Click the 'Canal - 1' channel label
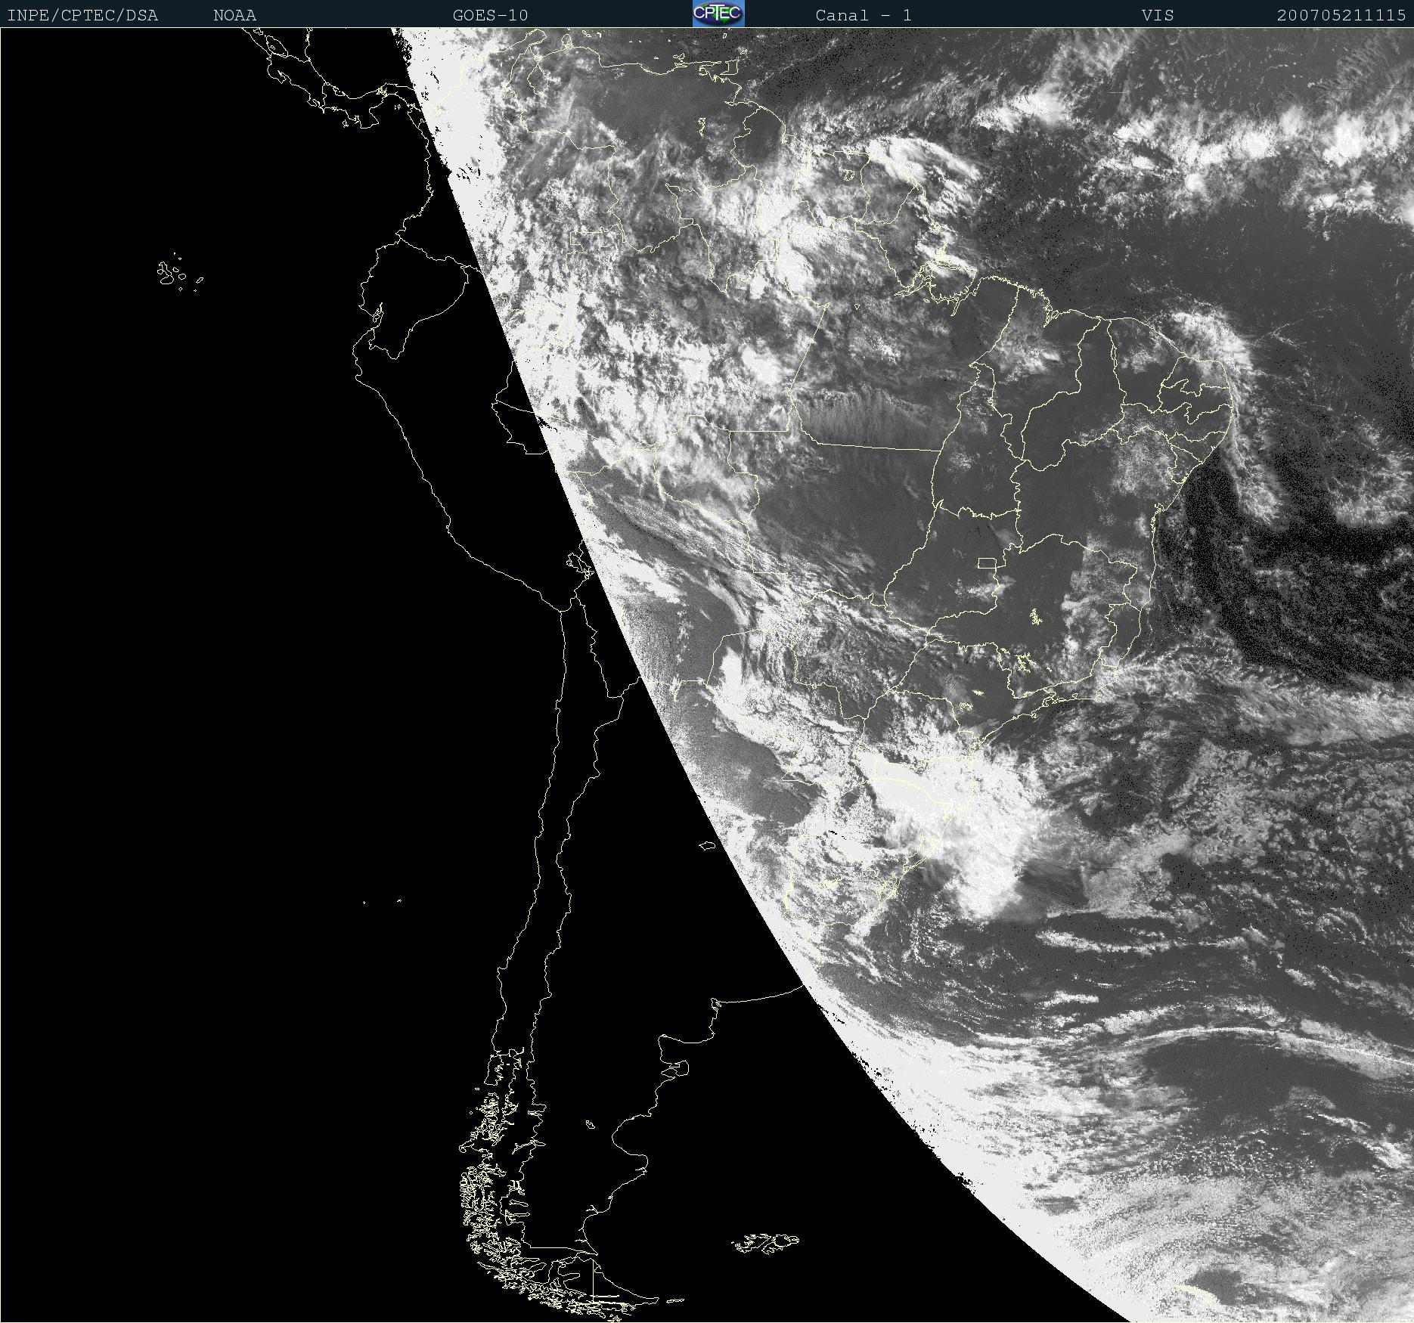The height and width of the screenshot is (1323, 1414). 864,15
